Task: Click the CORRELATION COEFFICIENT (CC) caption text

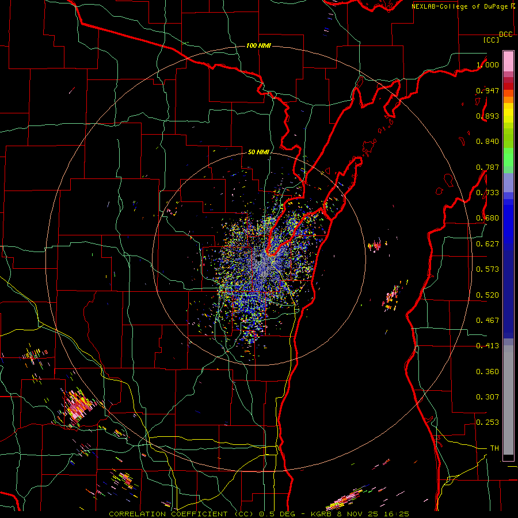Action: coord(180,514)
